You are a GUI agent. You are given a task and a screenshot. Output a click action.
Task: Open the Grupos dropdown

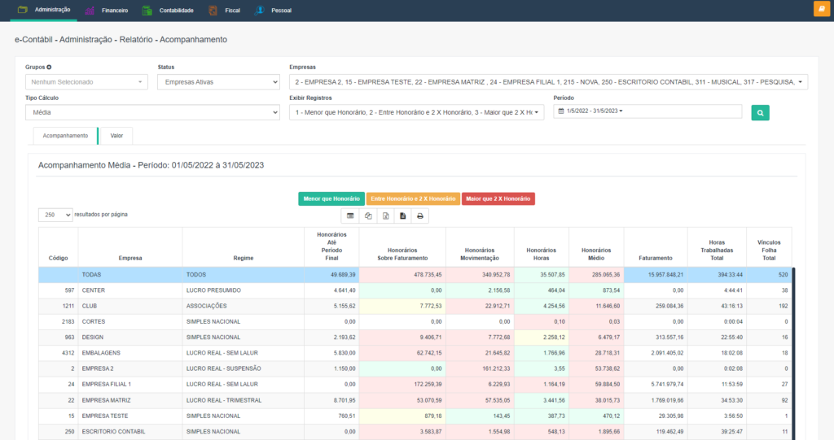pos(86,82)
